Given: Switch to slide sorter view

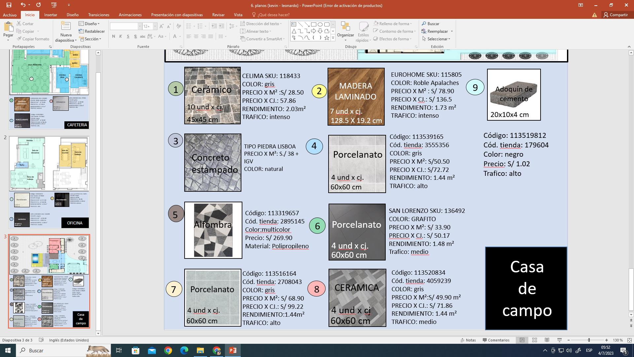Looking at the screenshot, I should pos(534,340).
